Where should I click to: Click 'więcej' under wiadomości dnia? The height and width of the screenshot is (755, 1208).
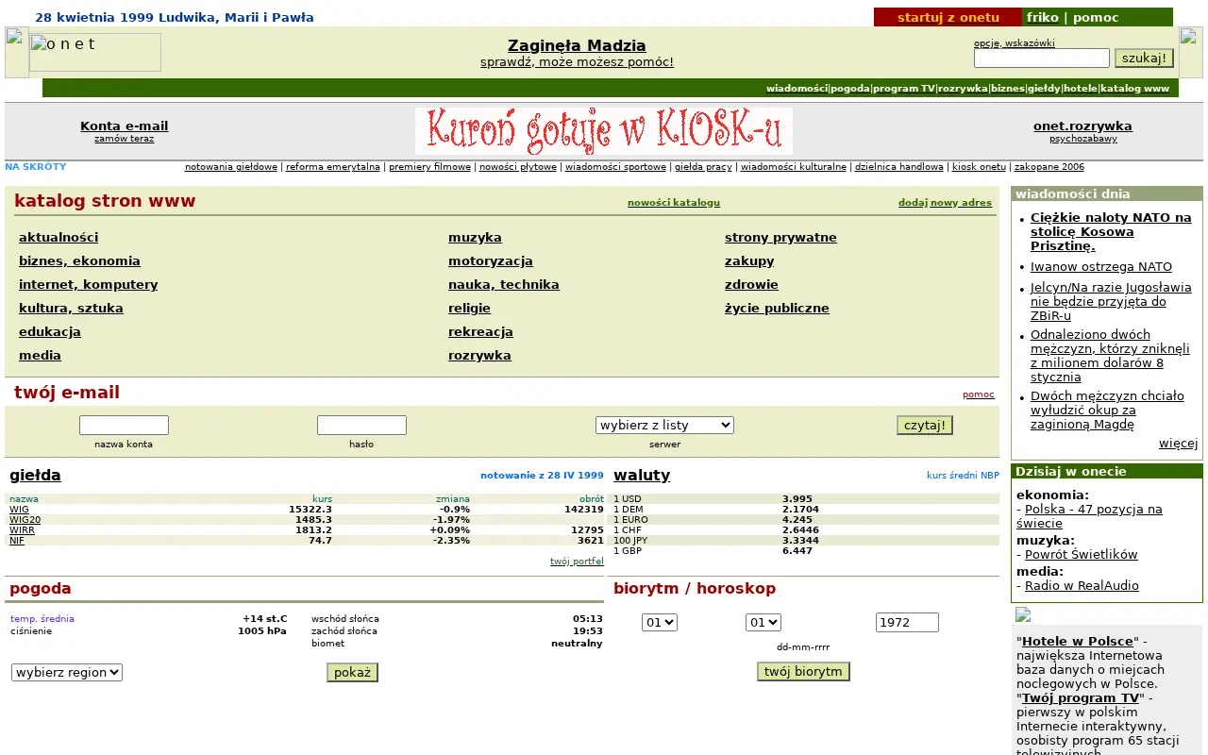pyautogui.click(x=1178, y=444)
